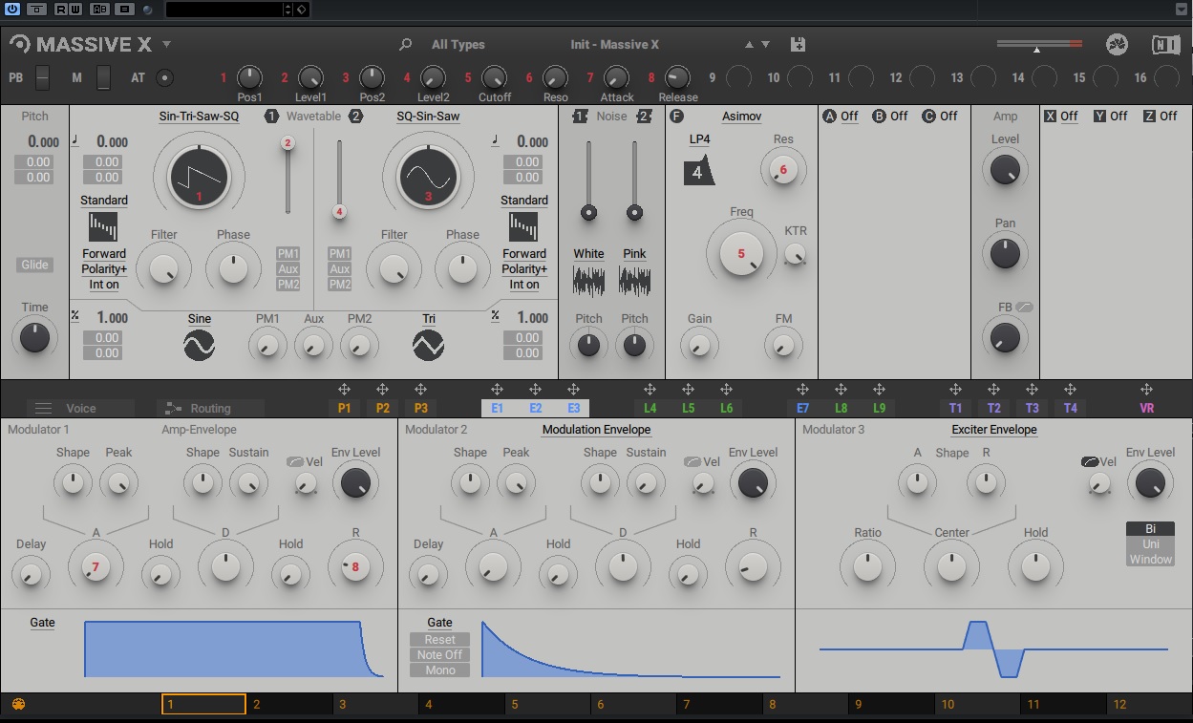1193x723 pixels.
Task: Click the aftertouch AT indicator circle
Action: [x=165, y=78]
